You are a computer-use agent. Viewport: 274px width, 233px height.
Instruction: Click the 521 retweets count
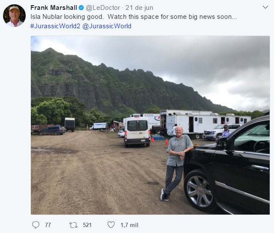pos(87,225)
